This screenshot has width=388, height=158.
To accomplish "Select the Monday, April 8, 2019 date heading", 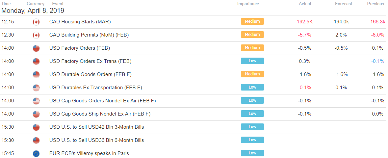I will (x=33, y=11).
